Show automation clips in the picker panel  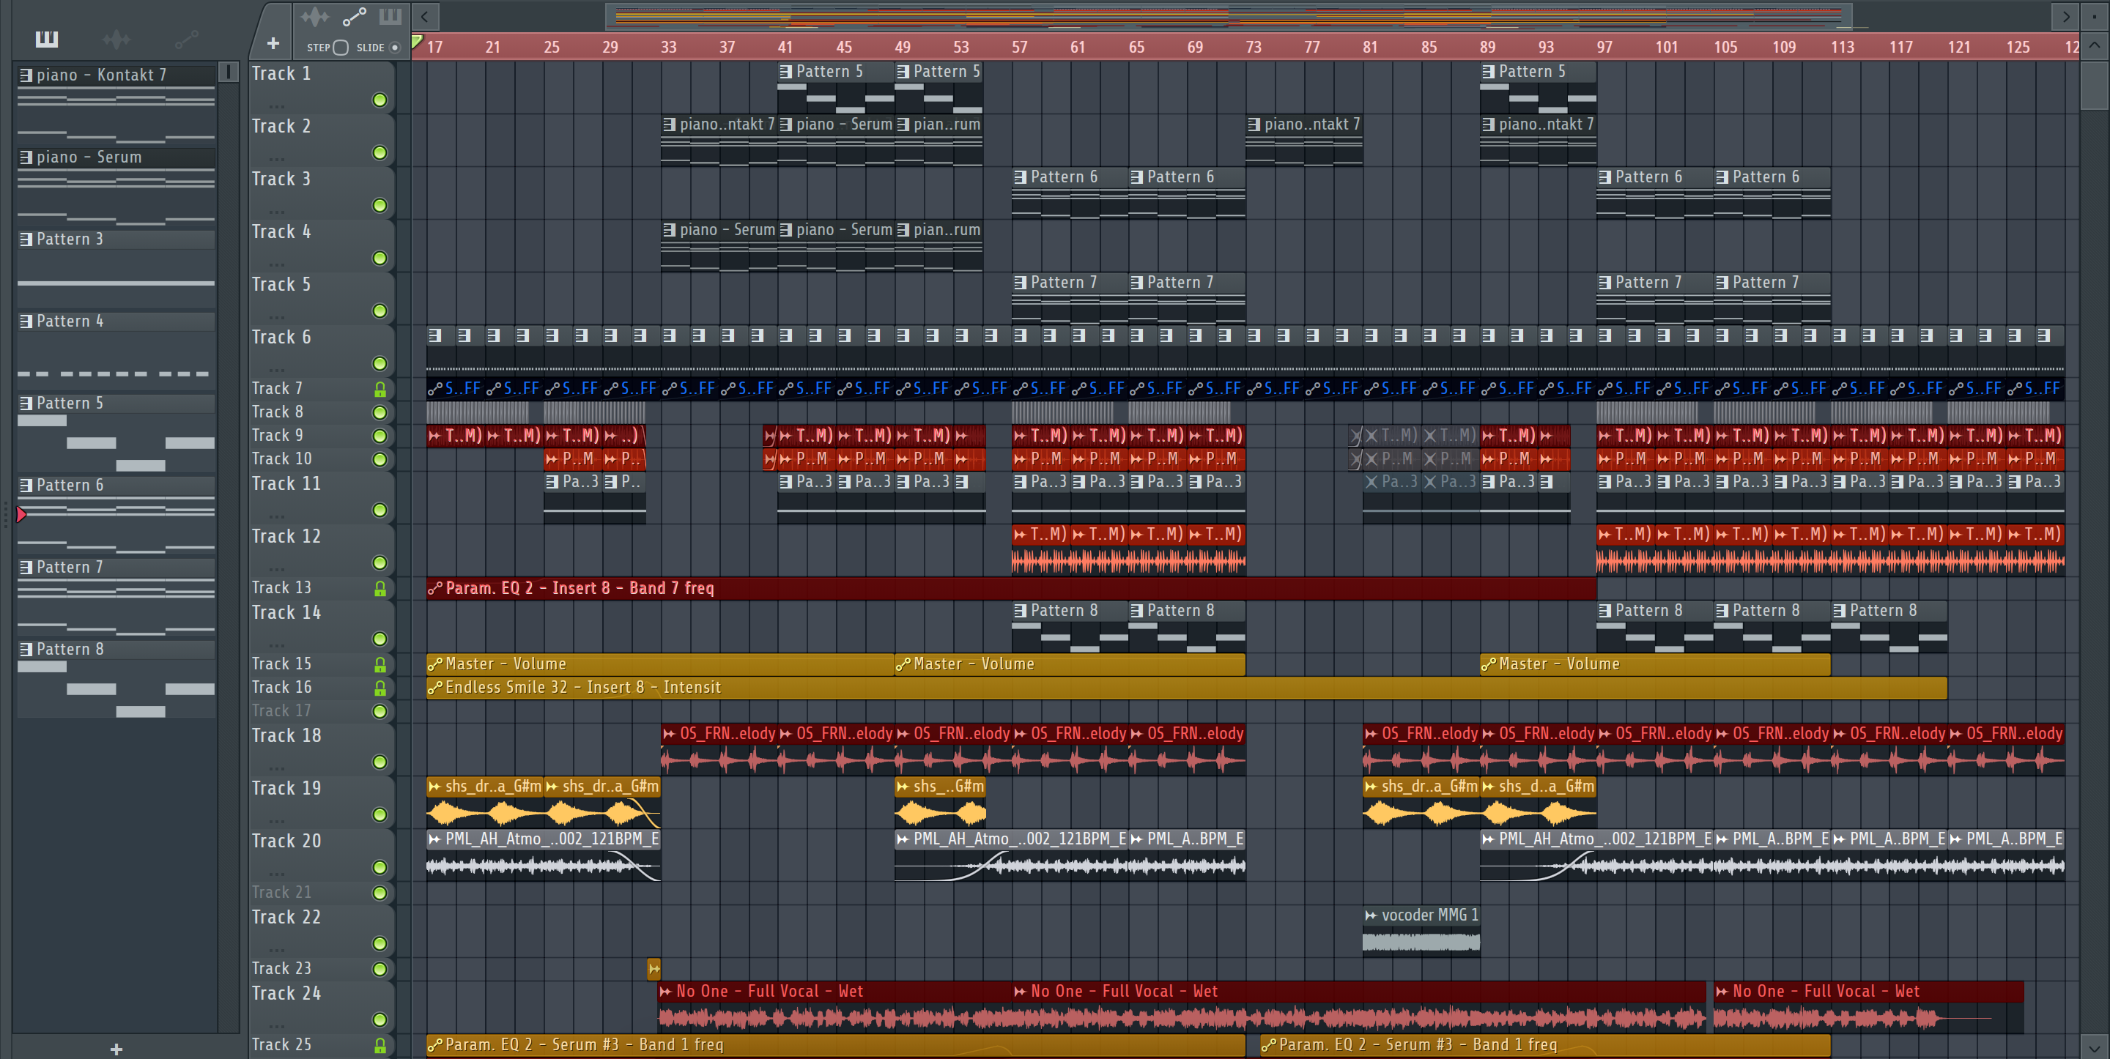[x=187, y=39]
